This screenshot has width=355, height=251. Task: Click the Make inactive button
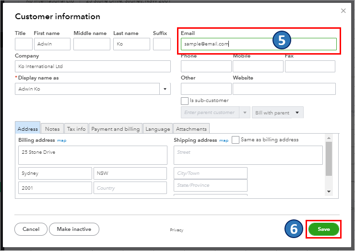click(74, 229)
